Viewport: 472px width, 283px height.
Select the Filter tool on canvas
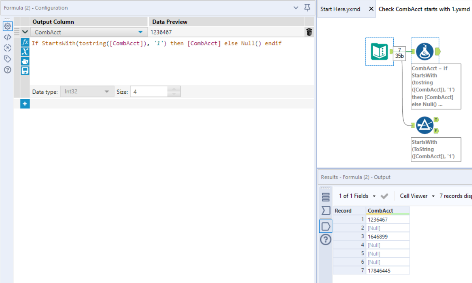coord(425,125)
